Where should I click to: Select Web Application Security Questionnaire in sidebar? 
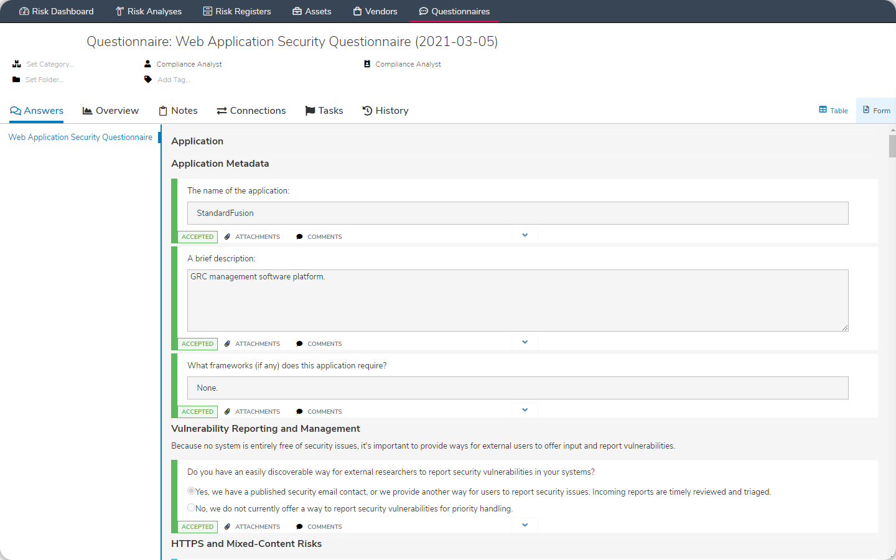coord(80,137)
